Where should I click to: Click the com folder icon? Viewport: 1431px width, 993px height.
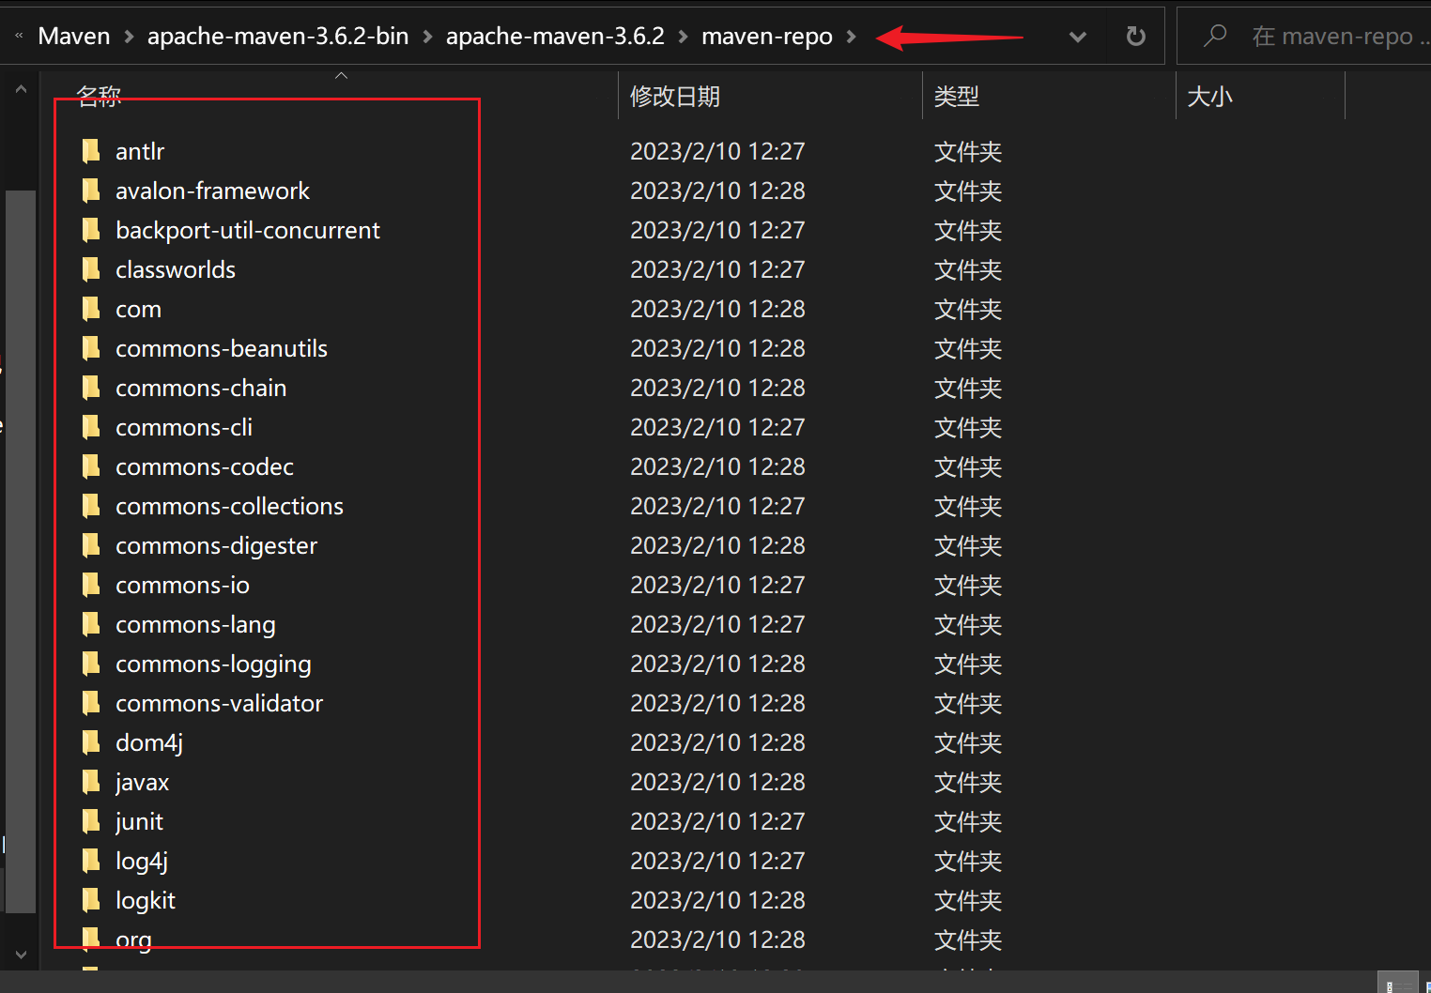coord(91,309)
